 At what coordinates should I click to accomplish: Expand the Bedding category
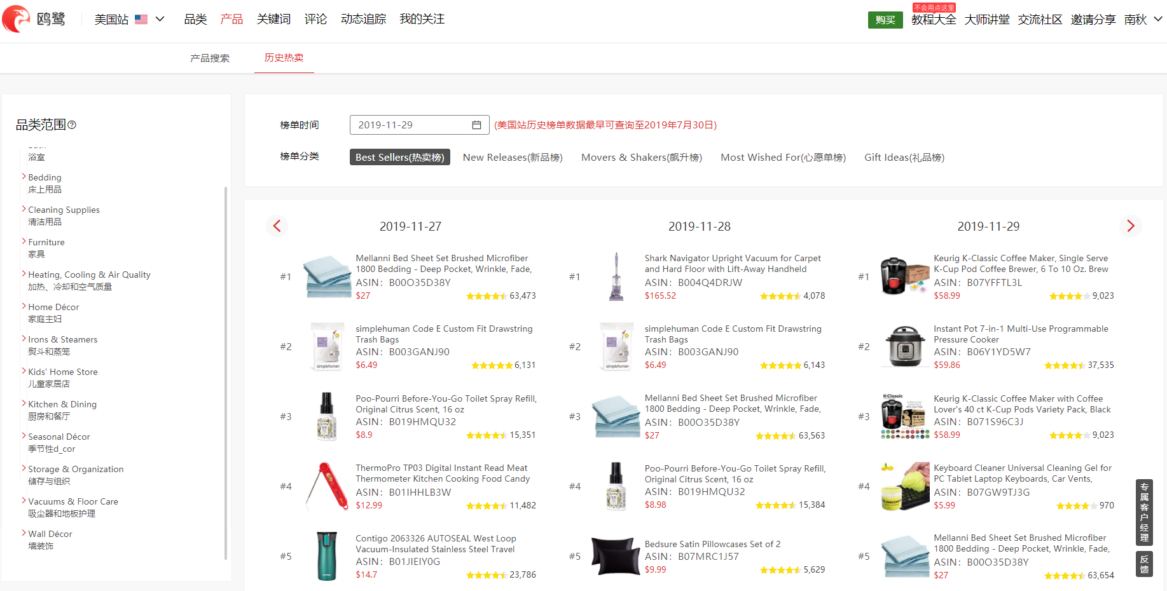pyautogui.click(x=24, y=177)
